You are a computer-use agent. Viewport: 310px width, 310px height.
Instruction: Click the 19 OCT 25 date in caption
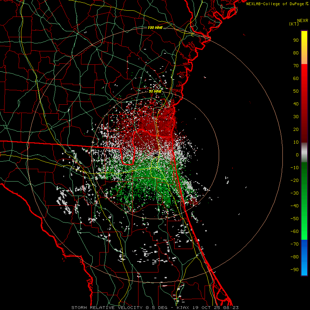(x=207, y=308)
